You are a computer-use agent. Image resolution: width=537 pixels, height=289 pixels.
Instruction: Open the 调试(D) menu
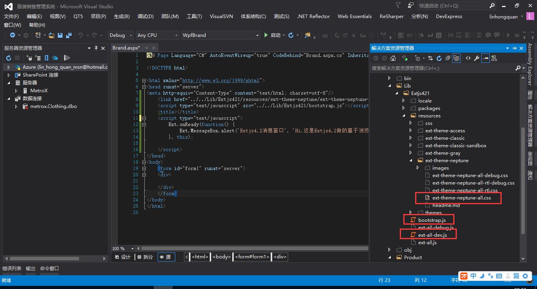[145, 16]
